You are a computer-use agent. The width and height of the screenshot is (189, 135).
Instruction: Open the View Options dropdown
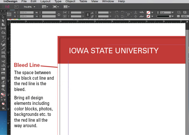click(x=45, y=7)
